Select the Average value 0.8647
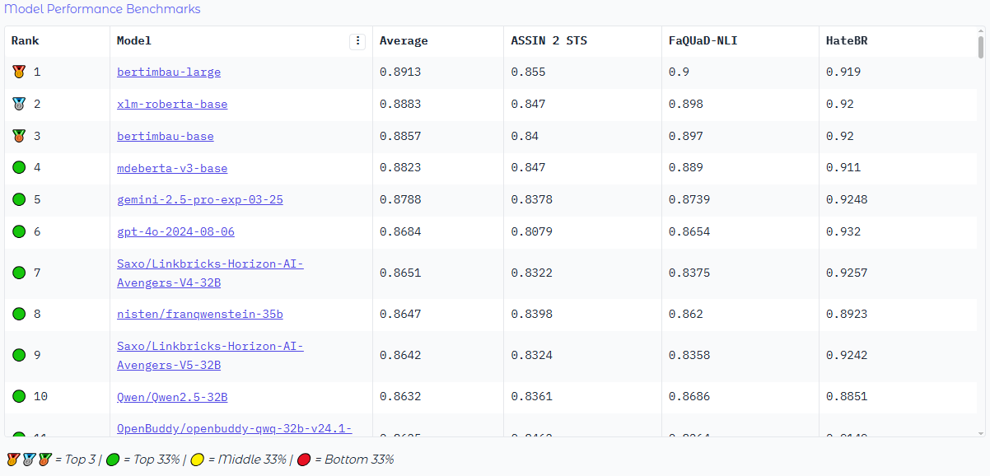The image size is (990, 476). pos(400,314)
